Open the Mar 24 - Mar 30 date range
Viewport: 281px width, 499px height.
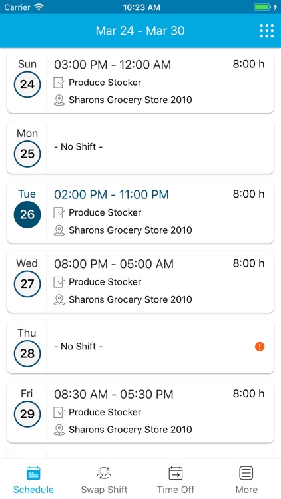pyautogui.click(x=140, y=31)
